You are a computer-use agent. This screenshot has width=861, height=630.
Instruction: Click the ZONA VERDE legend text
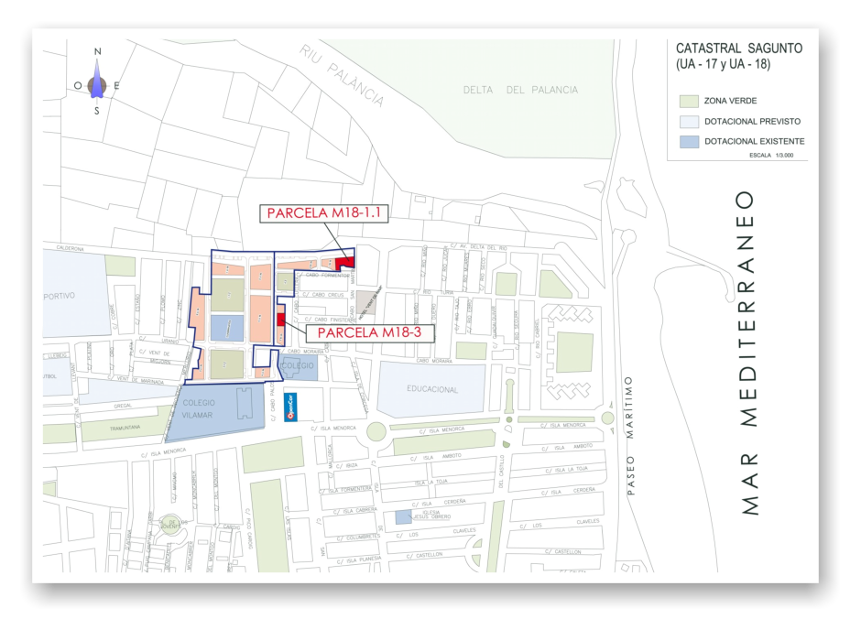pyautogui.click(x=730, y=101)
